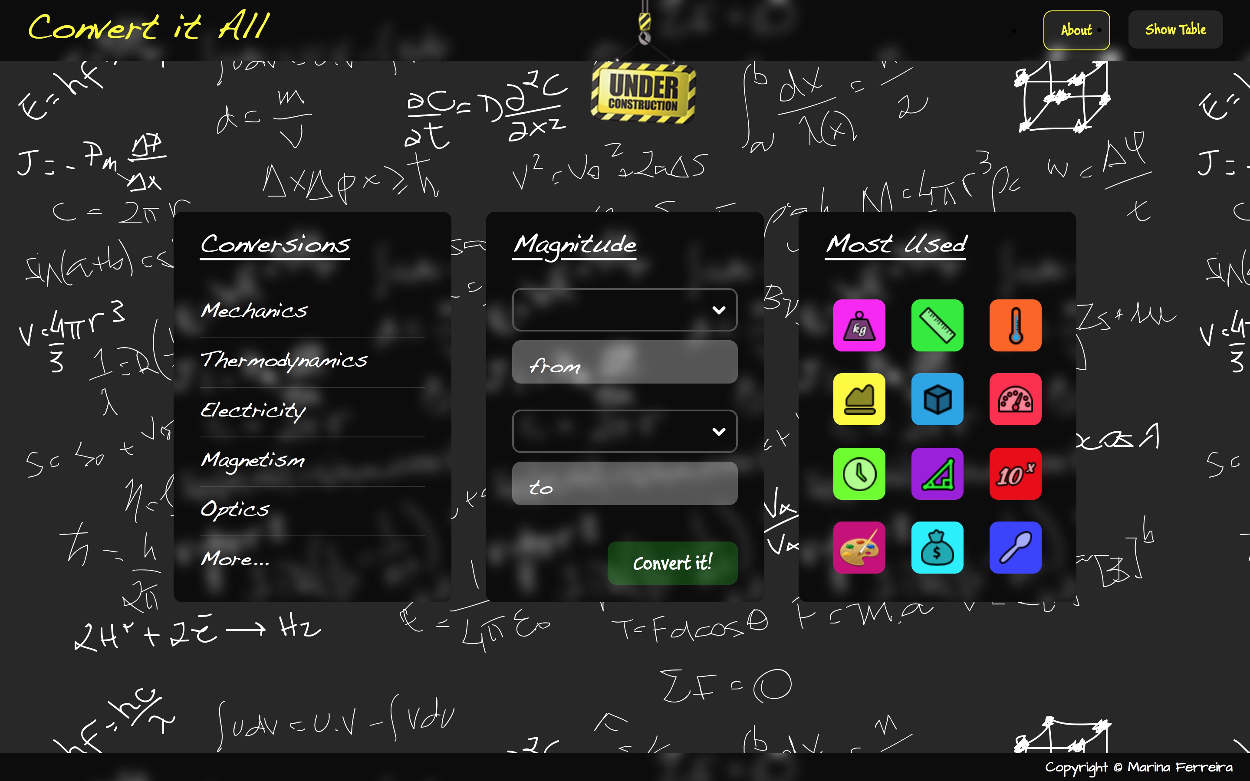Toggle the Show Table button

tap(1176, 30)
